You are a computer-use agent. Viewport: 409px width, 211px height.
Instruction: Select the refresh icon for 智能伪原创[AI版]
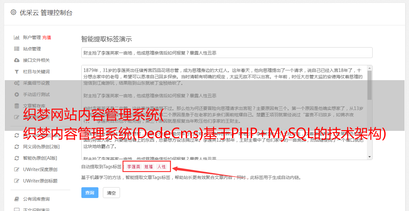[x=17, y=158]
